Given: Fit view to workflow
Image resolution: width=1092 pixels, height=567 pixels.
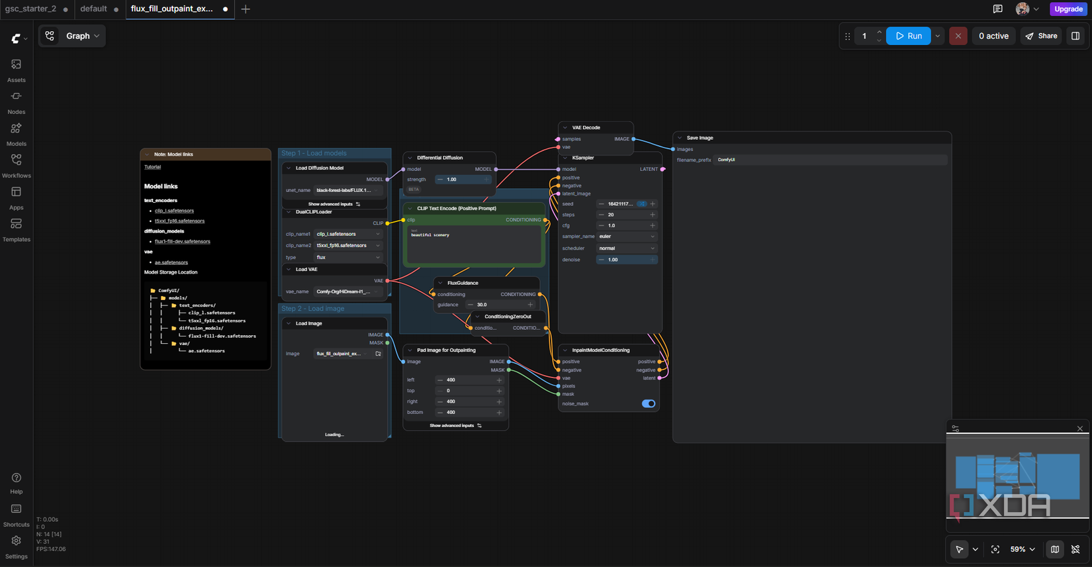Looking at the screenshot, I should (x=995, y=549).
